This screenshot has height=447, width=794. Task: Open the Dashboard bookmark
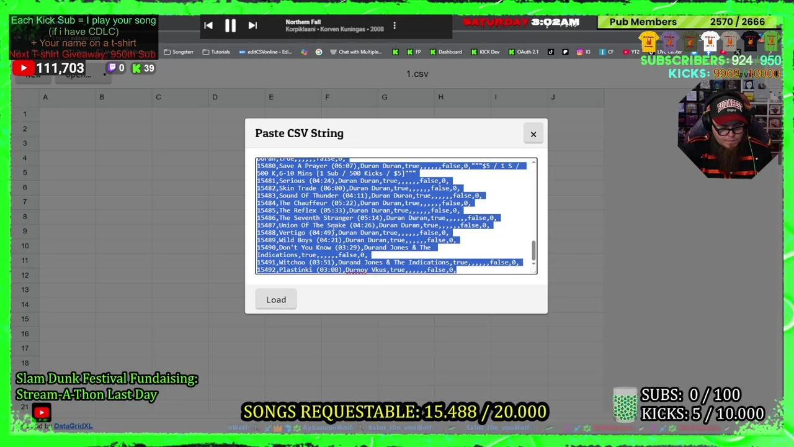coord(446,52)
